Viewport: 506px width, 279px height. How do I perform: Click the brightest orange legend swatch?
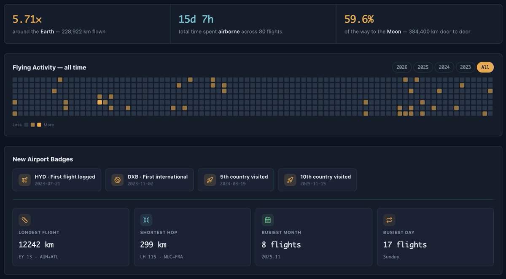point(39,125)
